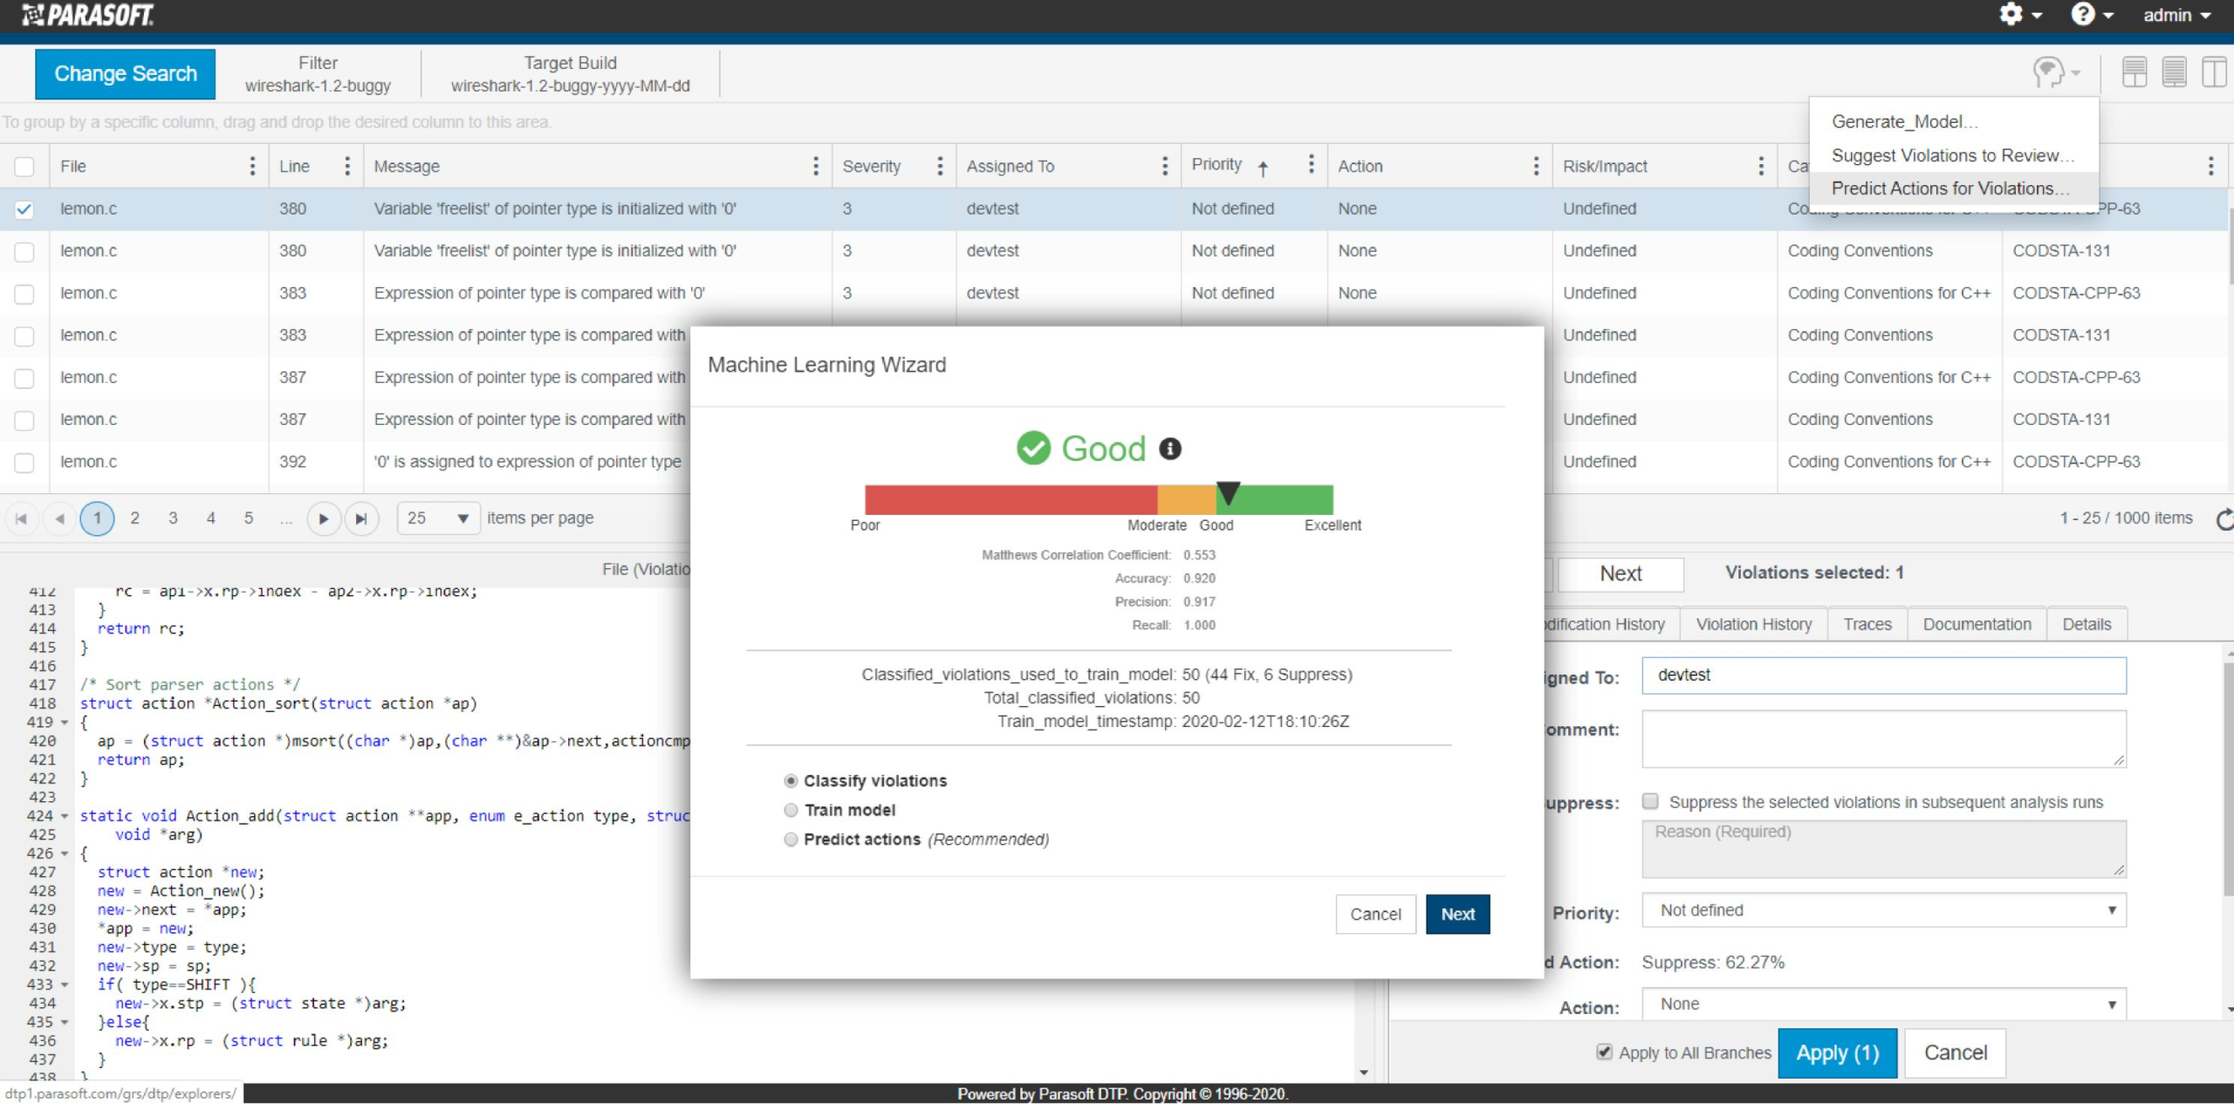Click the column layout icon in toolbar
The height and width of the screenshot is (1104, 2234).
(x=2210, y=74)
